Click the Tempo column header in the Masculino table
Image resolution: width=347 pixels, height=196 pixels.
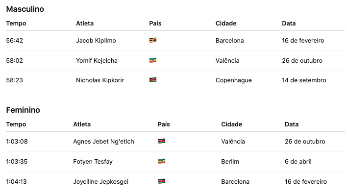pos(16,24)
